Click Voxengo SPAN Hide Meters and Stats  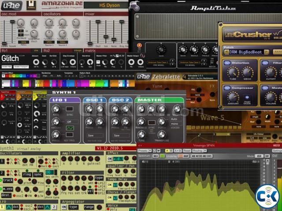tap(202, 156)
